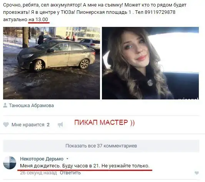Click the comment text Меня дождитесь
The height and width of the screenshot is (182, 205).
click(40, 166)
